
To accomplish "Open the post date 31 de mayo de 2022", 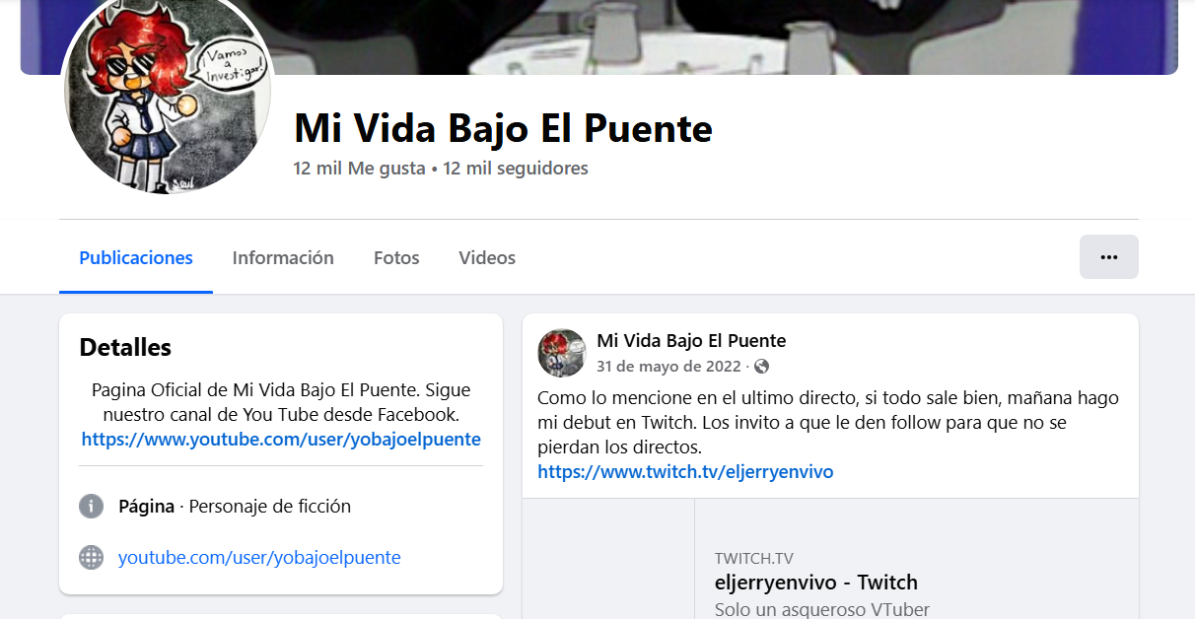I will [x=668, y=367].
